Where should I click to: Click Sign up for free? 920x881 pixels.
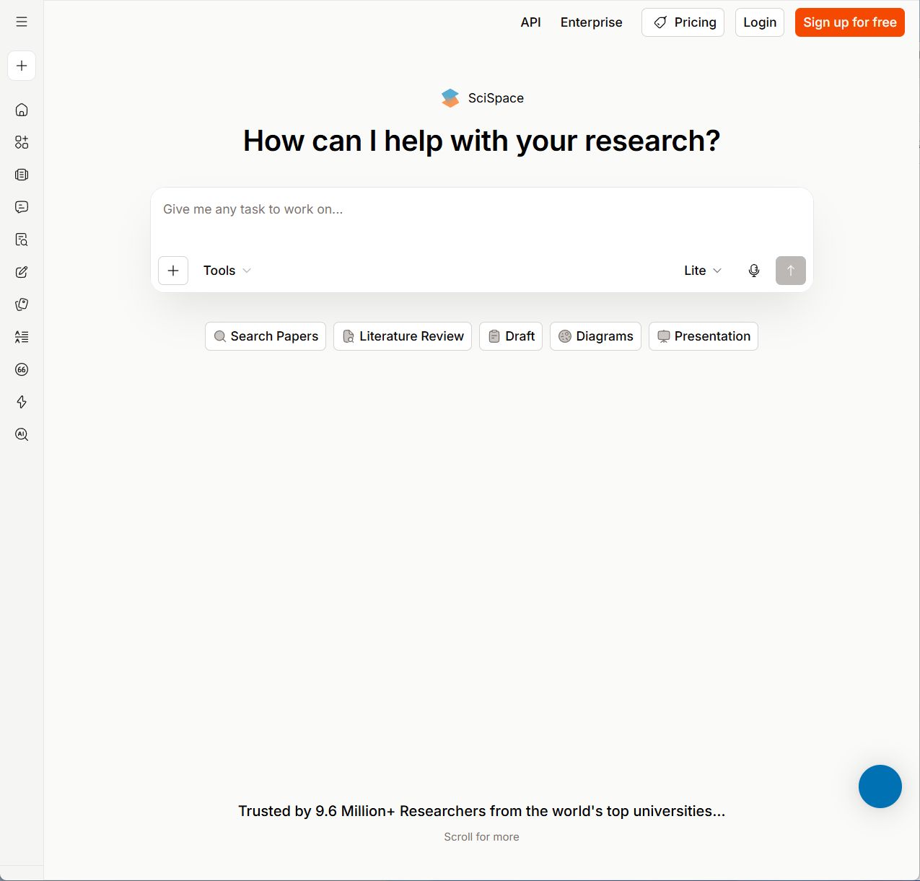(850, 22)
